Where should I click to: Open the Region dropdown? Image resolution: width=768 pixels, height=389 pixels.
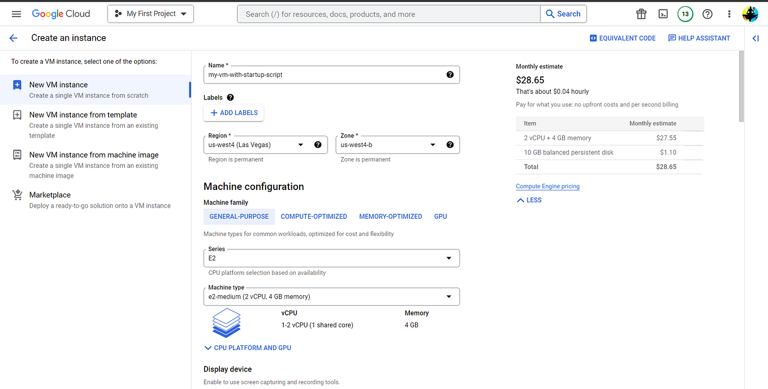tap(265, 145)
